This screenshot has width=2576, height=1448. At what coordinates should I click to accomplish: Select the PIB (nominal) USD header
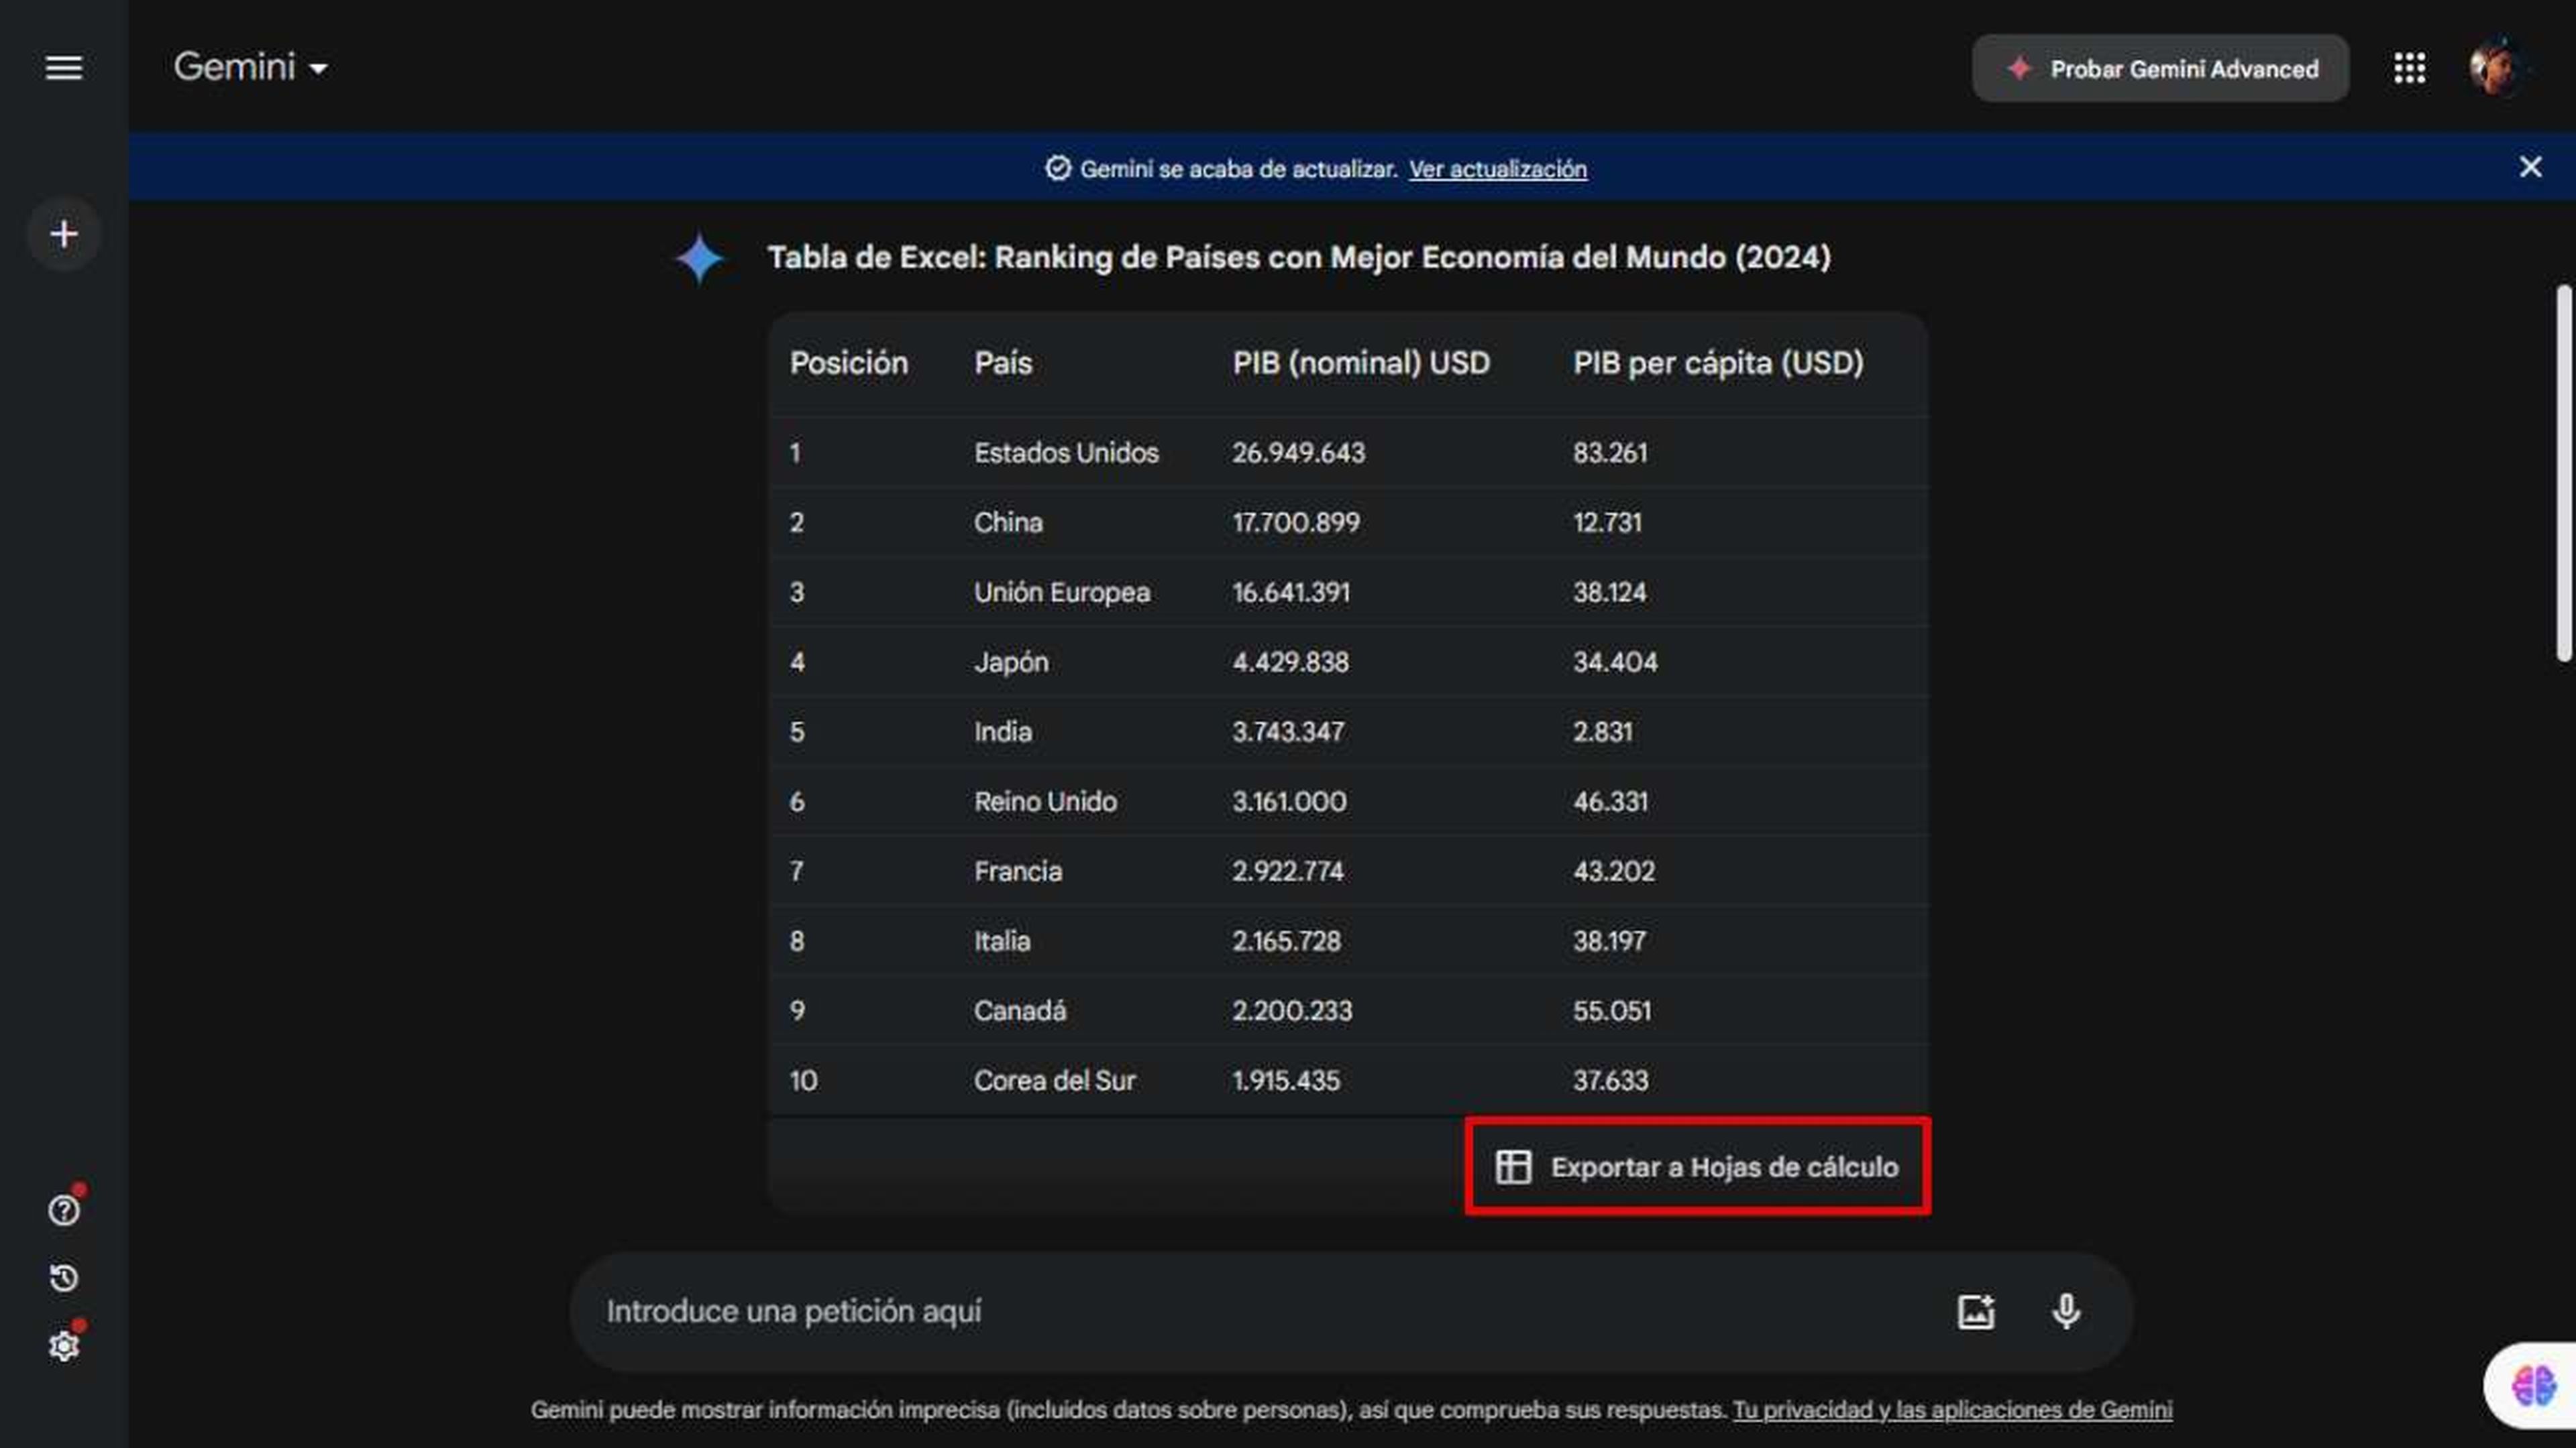coord(1361,363)
